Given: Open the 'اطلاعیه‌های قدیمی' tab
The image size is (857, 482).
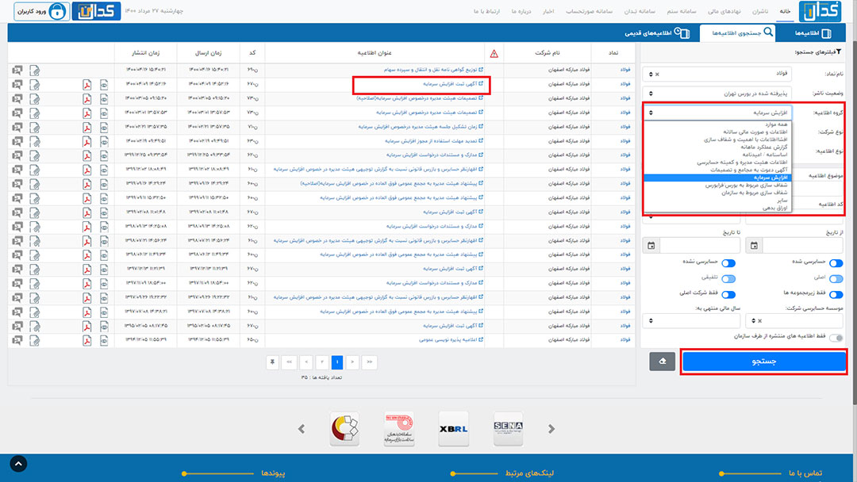Looking at the screenshot, I should tap(657, 33).
